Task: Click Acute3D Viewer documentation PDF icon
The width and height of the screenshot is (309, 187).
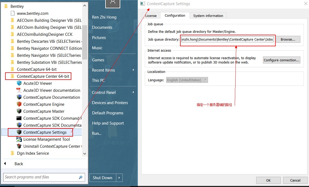Action: click(x=19, y=90)
